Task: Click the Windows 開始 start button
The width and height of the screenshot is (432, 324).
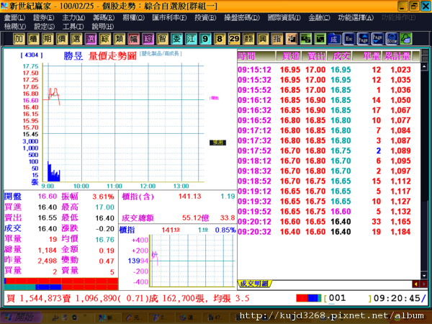Action: coord(21,318)
